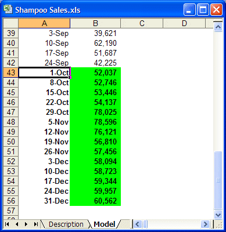
Task: Click the vertical scrollbar thumb
Action: (218, 180)
